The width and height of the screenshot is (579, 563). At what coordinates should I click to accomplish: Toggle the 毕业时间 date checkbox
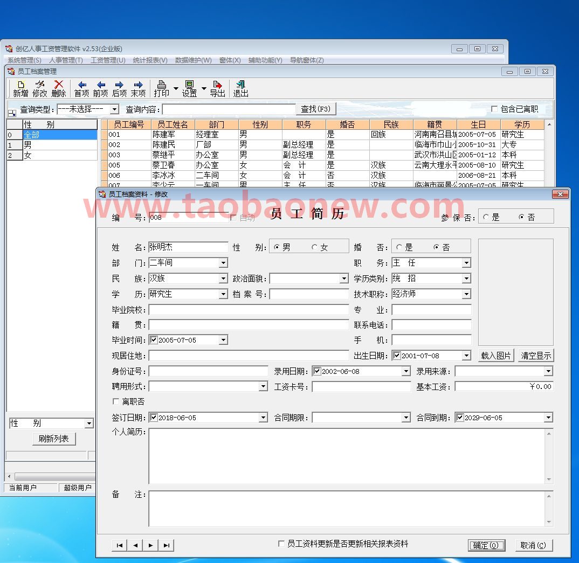tap(154, 340)
